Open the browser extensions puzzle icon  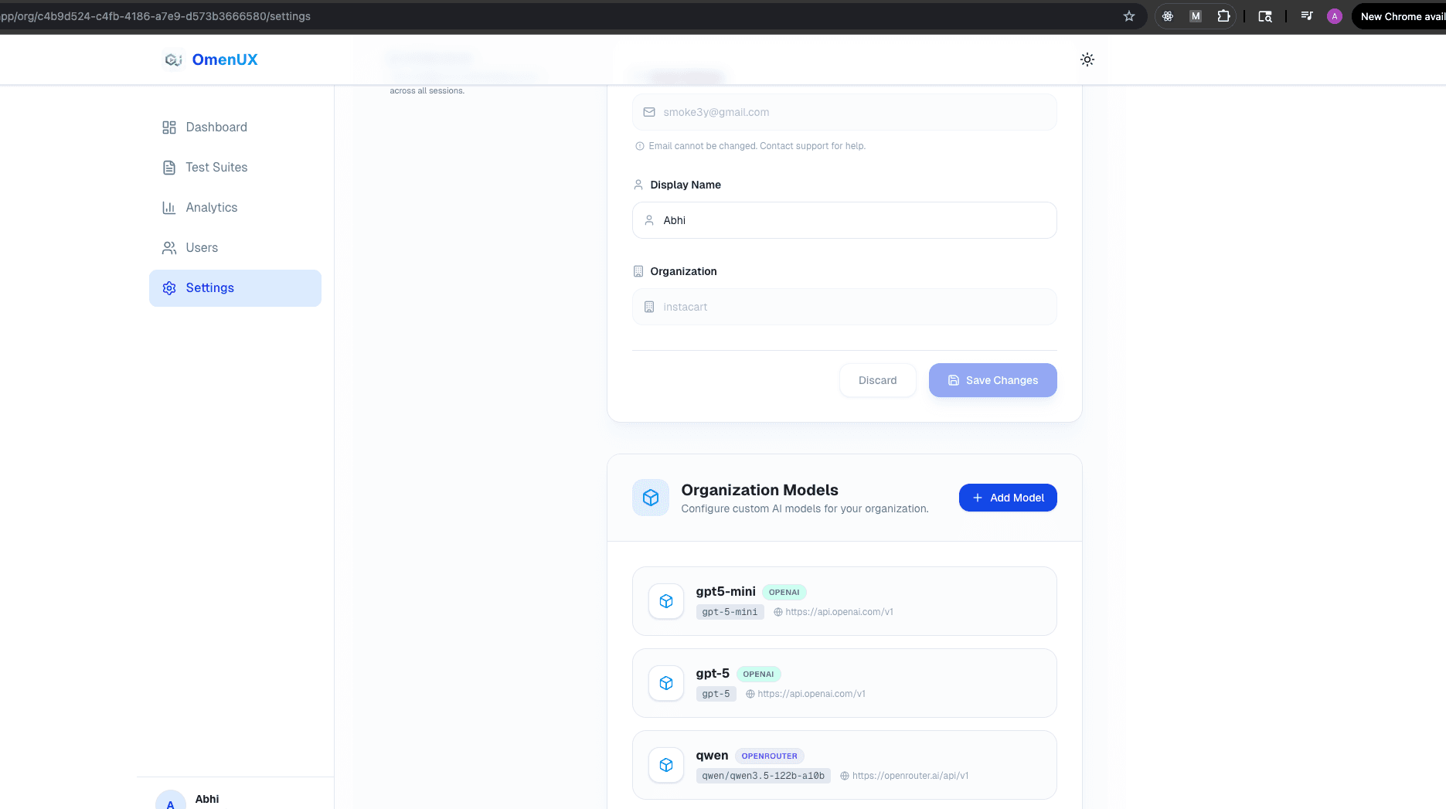tap(1223, 15)
